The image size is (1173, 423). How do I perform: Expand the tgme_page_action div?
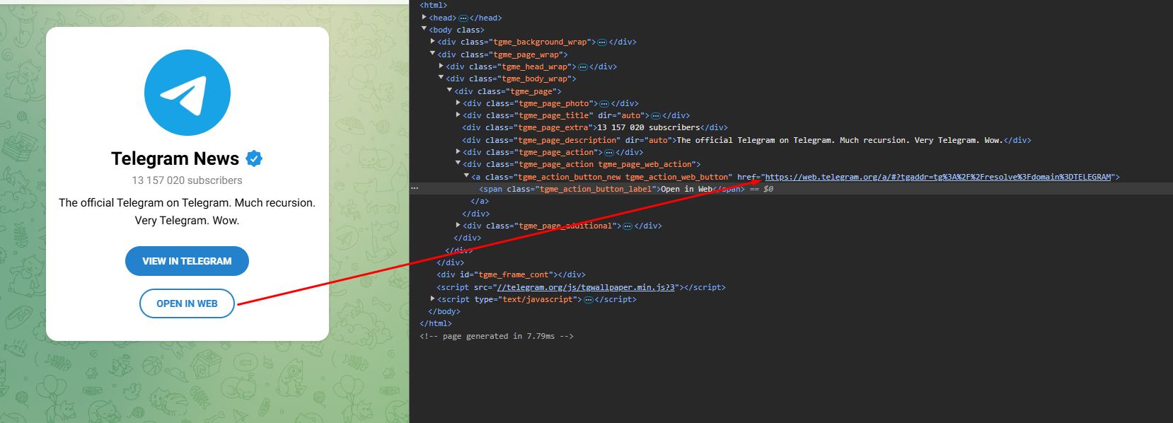(458, 151)
